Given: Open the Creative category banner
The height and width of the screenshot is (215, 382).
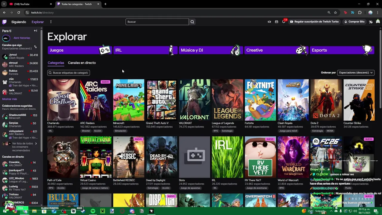Looking at the screenshot, I should point(276,50).
